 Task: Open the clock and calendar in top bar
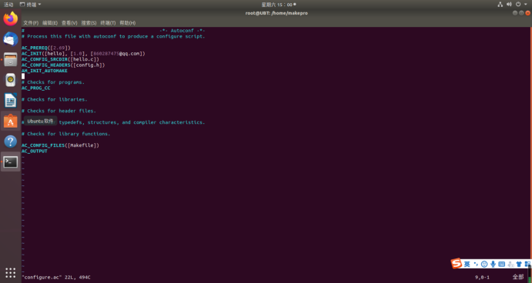click(x=278, y=5)
